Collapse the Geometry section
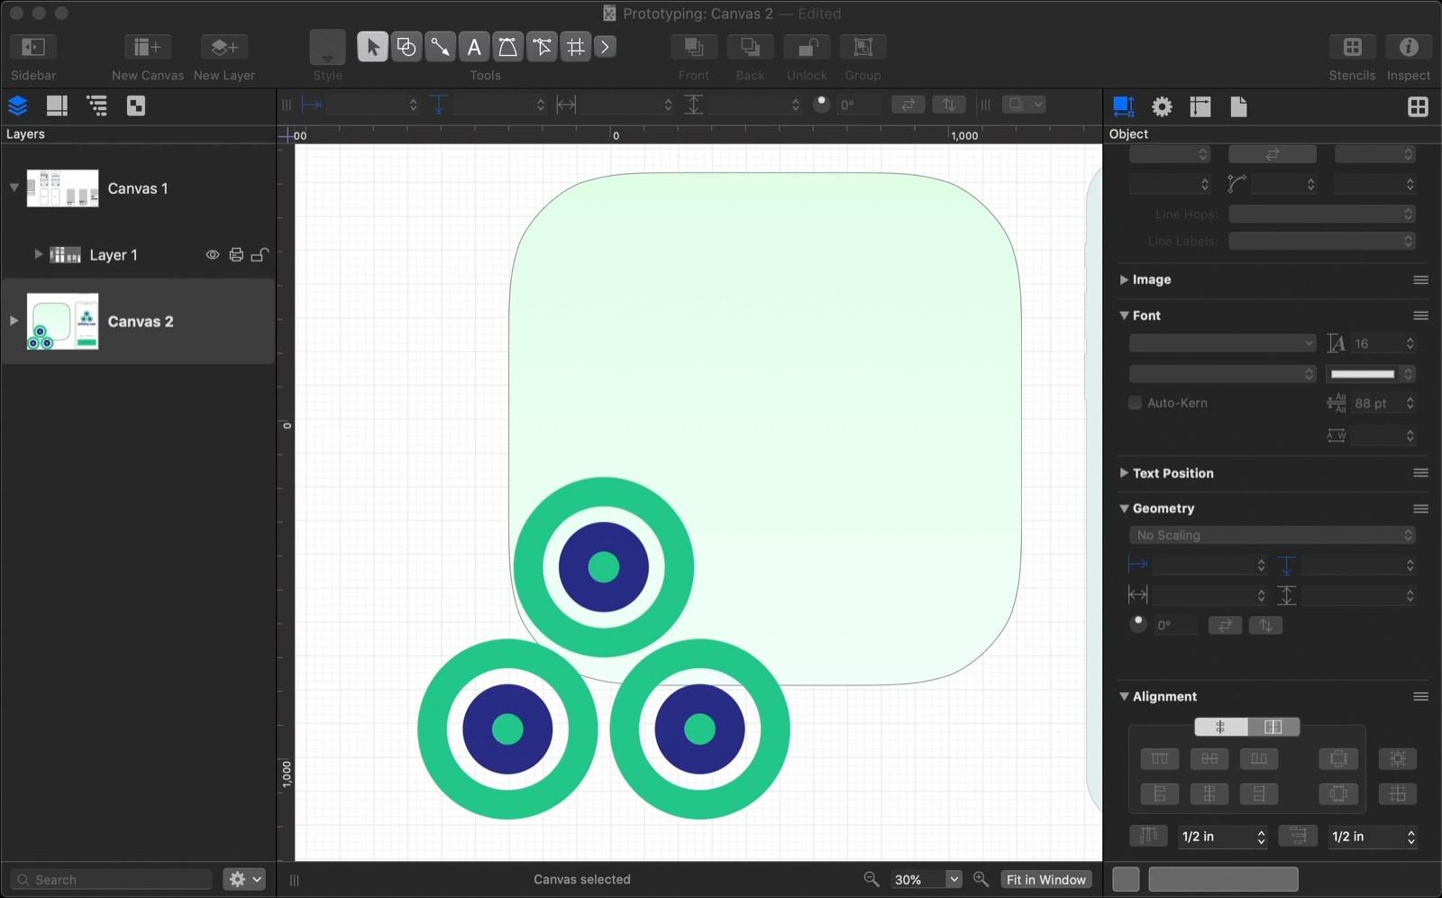1442x898 pixels. point(1124,509)
